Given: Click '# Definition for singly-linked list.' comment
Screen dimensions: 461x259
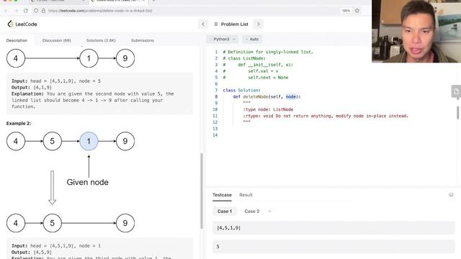Looking at the screenshot, I should pos(268,52).
